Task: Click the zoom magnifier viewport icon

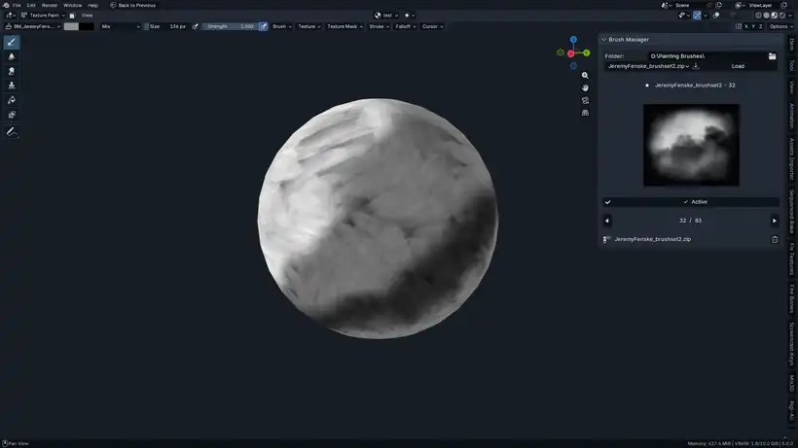Action: coord(585,75)
